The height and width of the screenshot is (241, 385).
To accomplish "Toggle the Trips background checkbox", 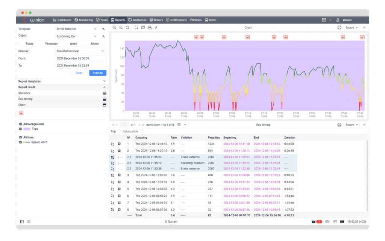I will point(20,129).
